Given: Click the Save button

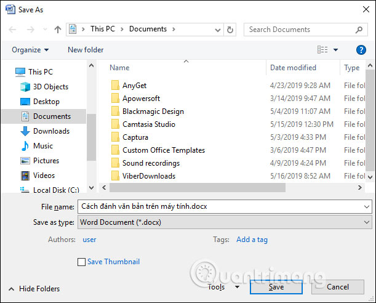Looking at the screenshot, I should coord(276,287).
